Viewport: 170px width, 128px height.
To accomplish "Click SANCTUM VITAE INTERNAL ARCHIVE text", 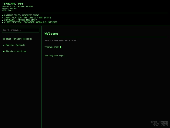I will click(x=18, y=6).
